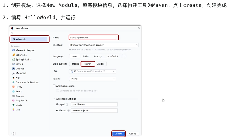Image resolution: width=228 pixels, height=140 pixels.
Task: Click the Express icon
Action: click(13, 96)
